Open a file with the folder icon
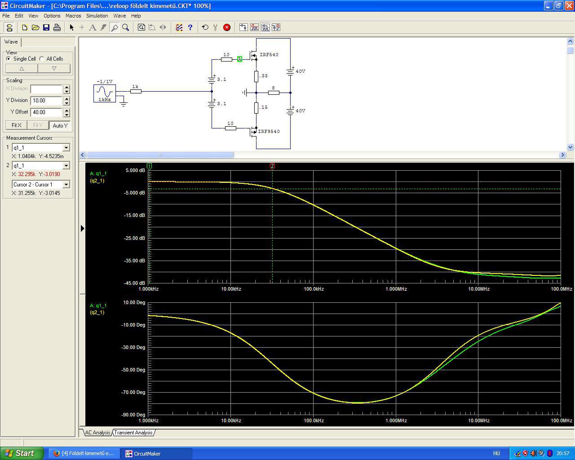The height and width of the screenshot is (460, 575). coord(35,27)
